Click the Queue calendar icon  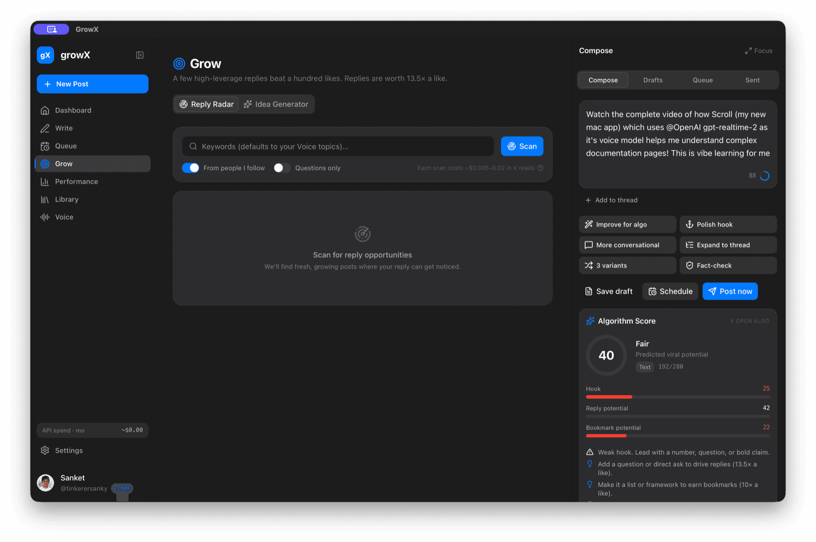coord(45,146)
